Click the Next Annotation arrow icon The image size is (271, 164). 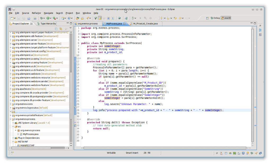tap(161, 18)
